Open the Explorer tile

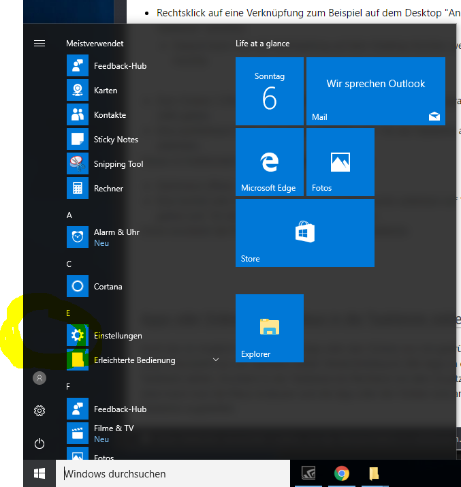coord(270,328)
